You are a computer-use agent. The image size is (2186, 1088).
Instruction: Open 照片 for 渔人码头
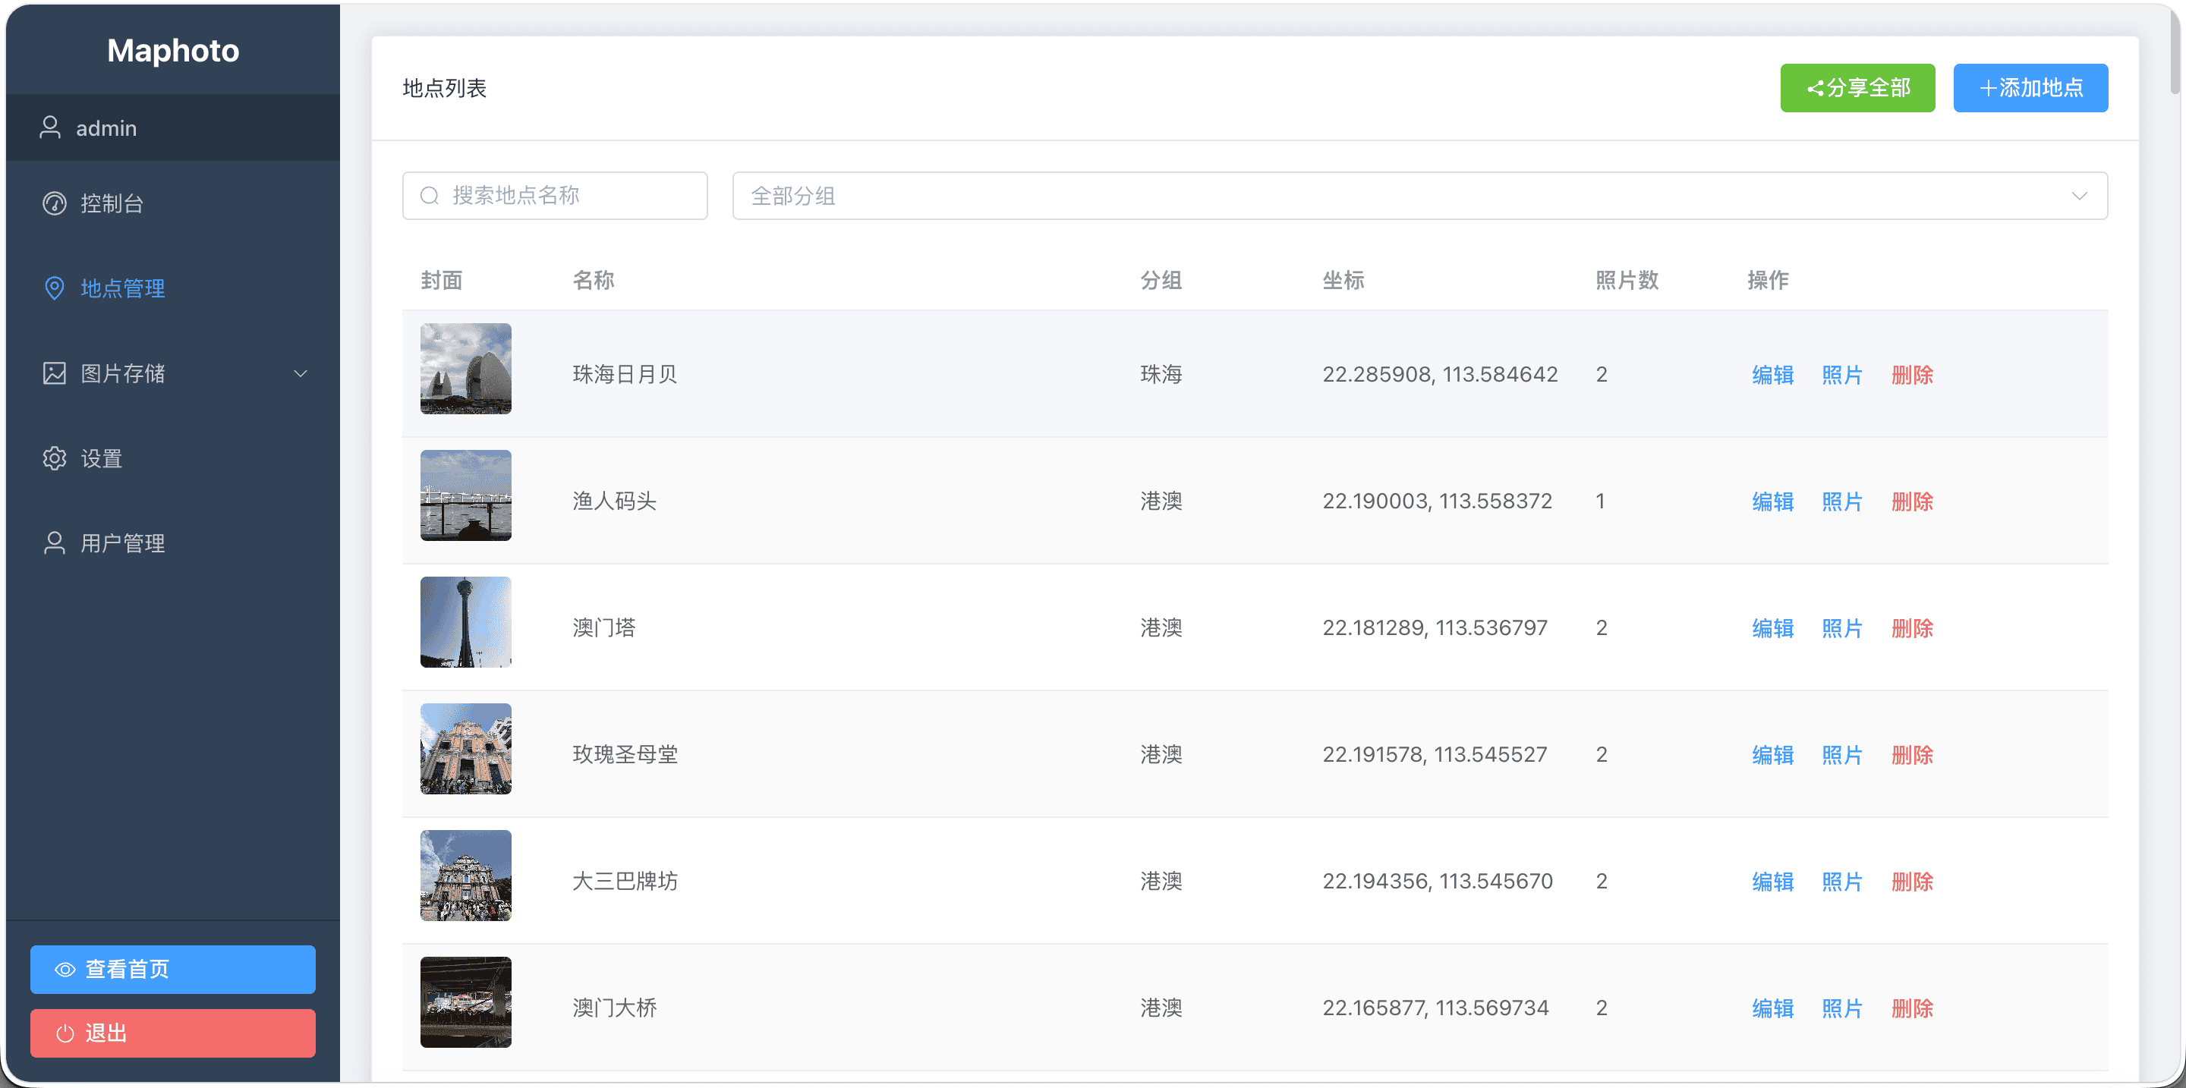[x=1841, y=502]
